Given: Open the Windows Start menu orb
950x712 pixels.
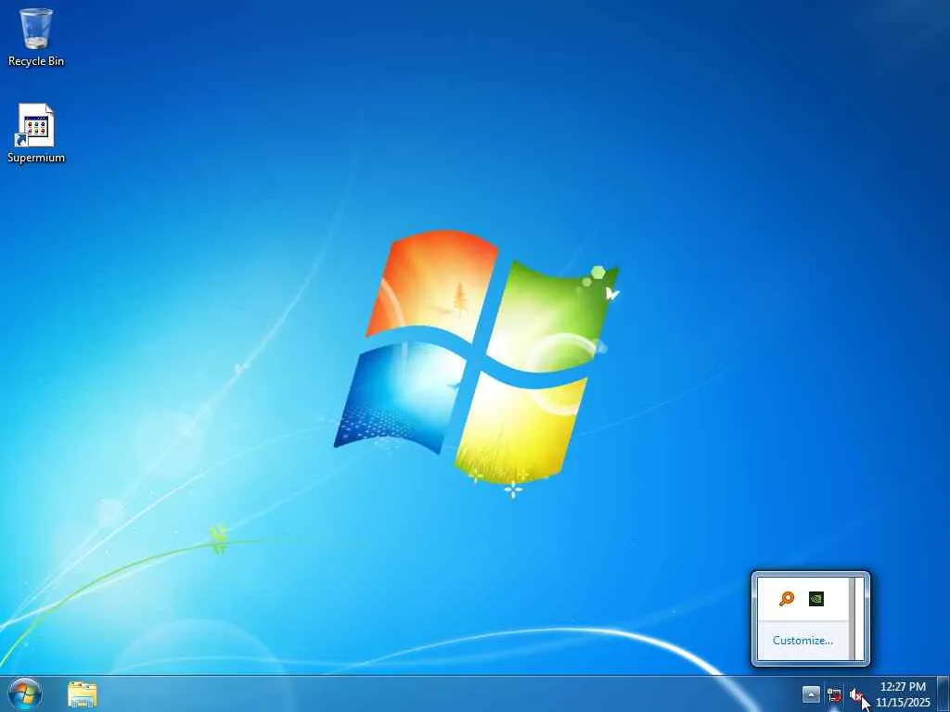Looking at the screenshot, I should click(25, 693).
